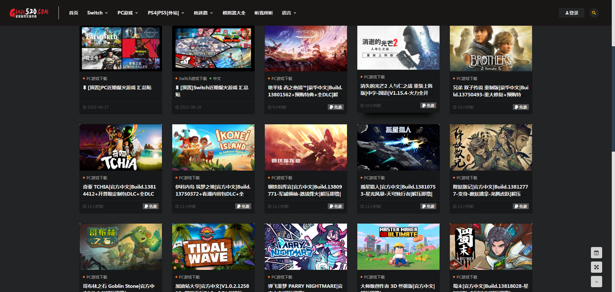Open the pinned Switch近期爆火游戏 汇总贴 post
Image resolution: width=615 pixels, height=292 pixels.
pos(212,91)
